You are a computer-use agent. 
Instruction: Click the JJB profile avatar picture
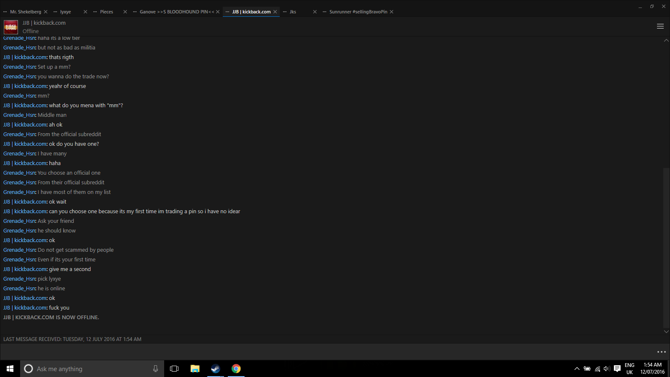tap(11, 27)
